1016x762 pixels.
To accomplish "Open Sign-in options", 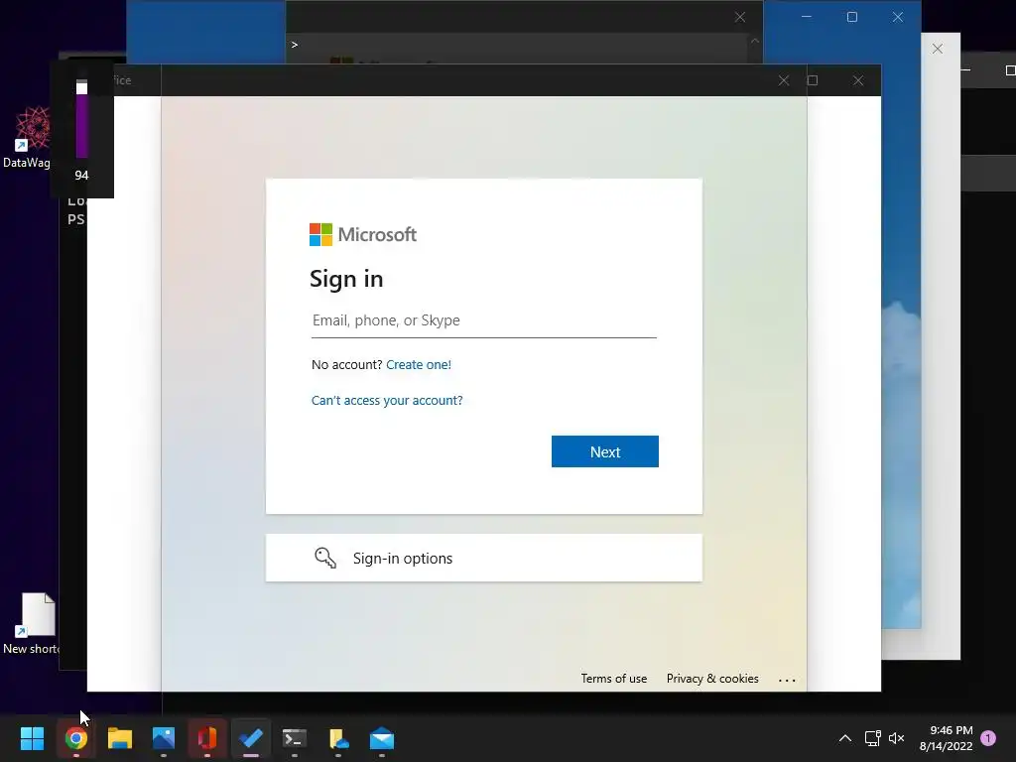I will (483, 558).
